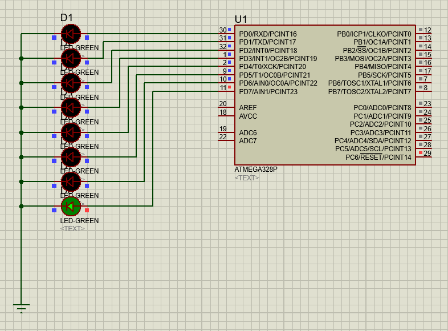Click pin label PC2/ADC2/PCINT10
Screen dimensions: 448x331
381,124
